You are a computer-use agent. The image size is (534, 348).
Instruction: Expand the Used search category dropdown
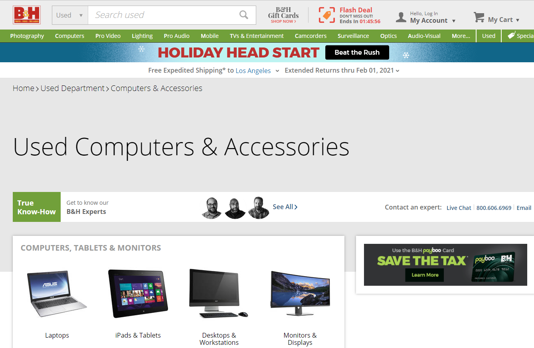[70, 15]
